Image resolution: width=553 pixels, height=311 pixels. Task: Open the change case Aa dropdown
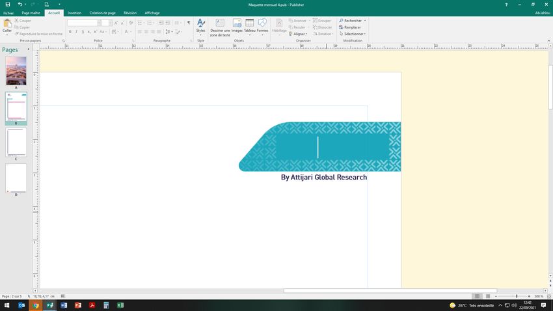click(x=102, y=32)
